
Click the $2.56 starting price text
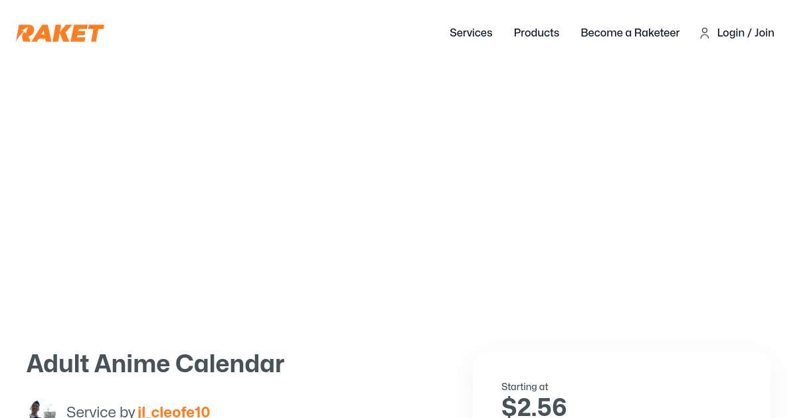[533, 405]
